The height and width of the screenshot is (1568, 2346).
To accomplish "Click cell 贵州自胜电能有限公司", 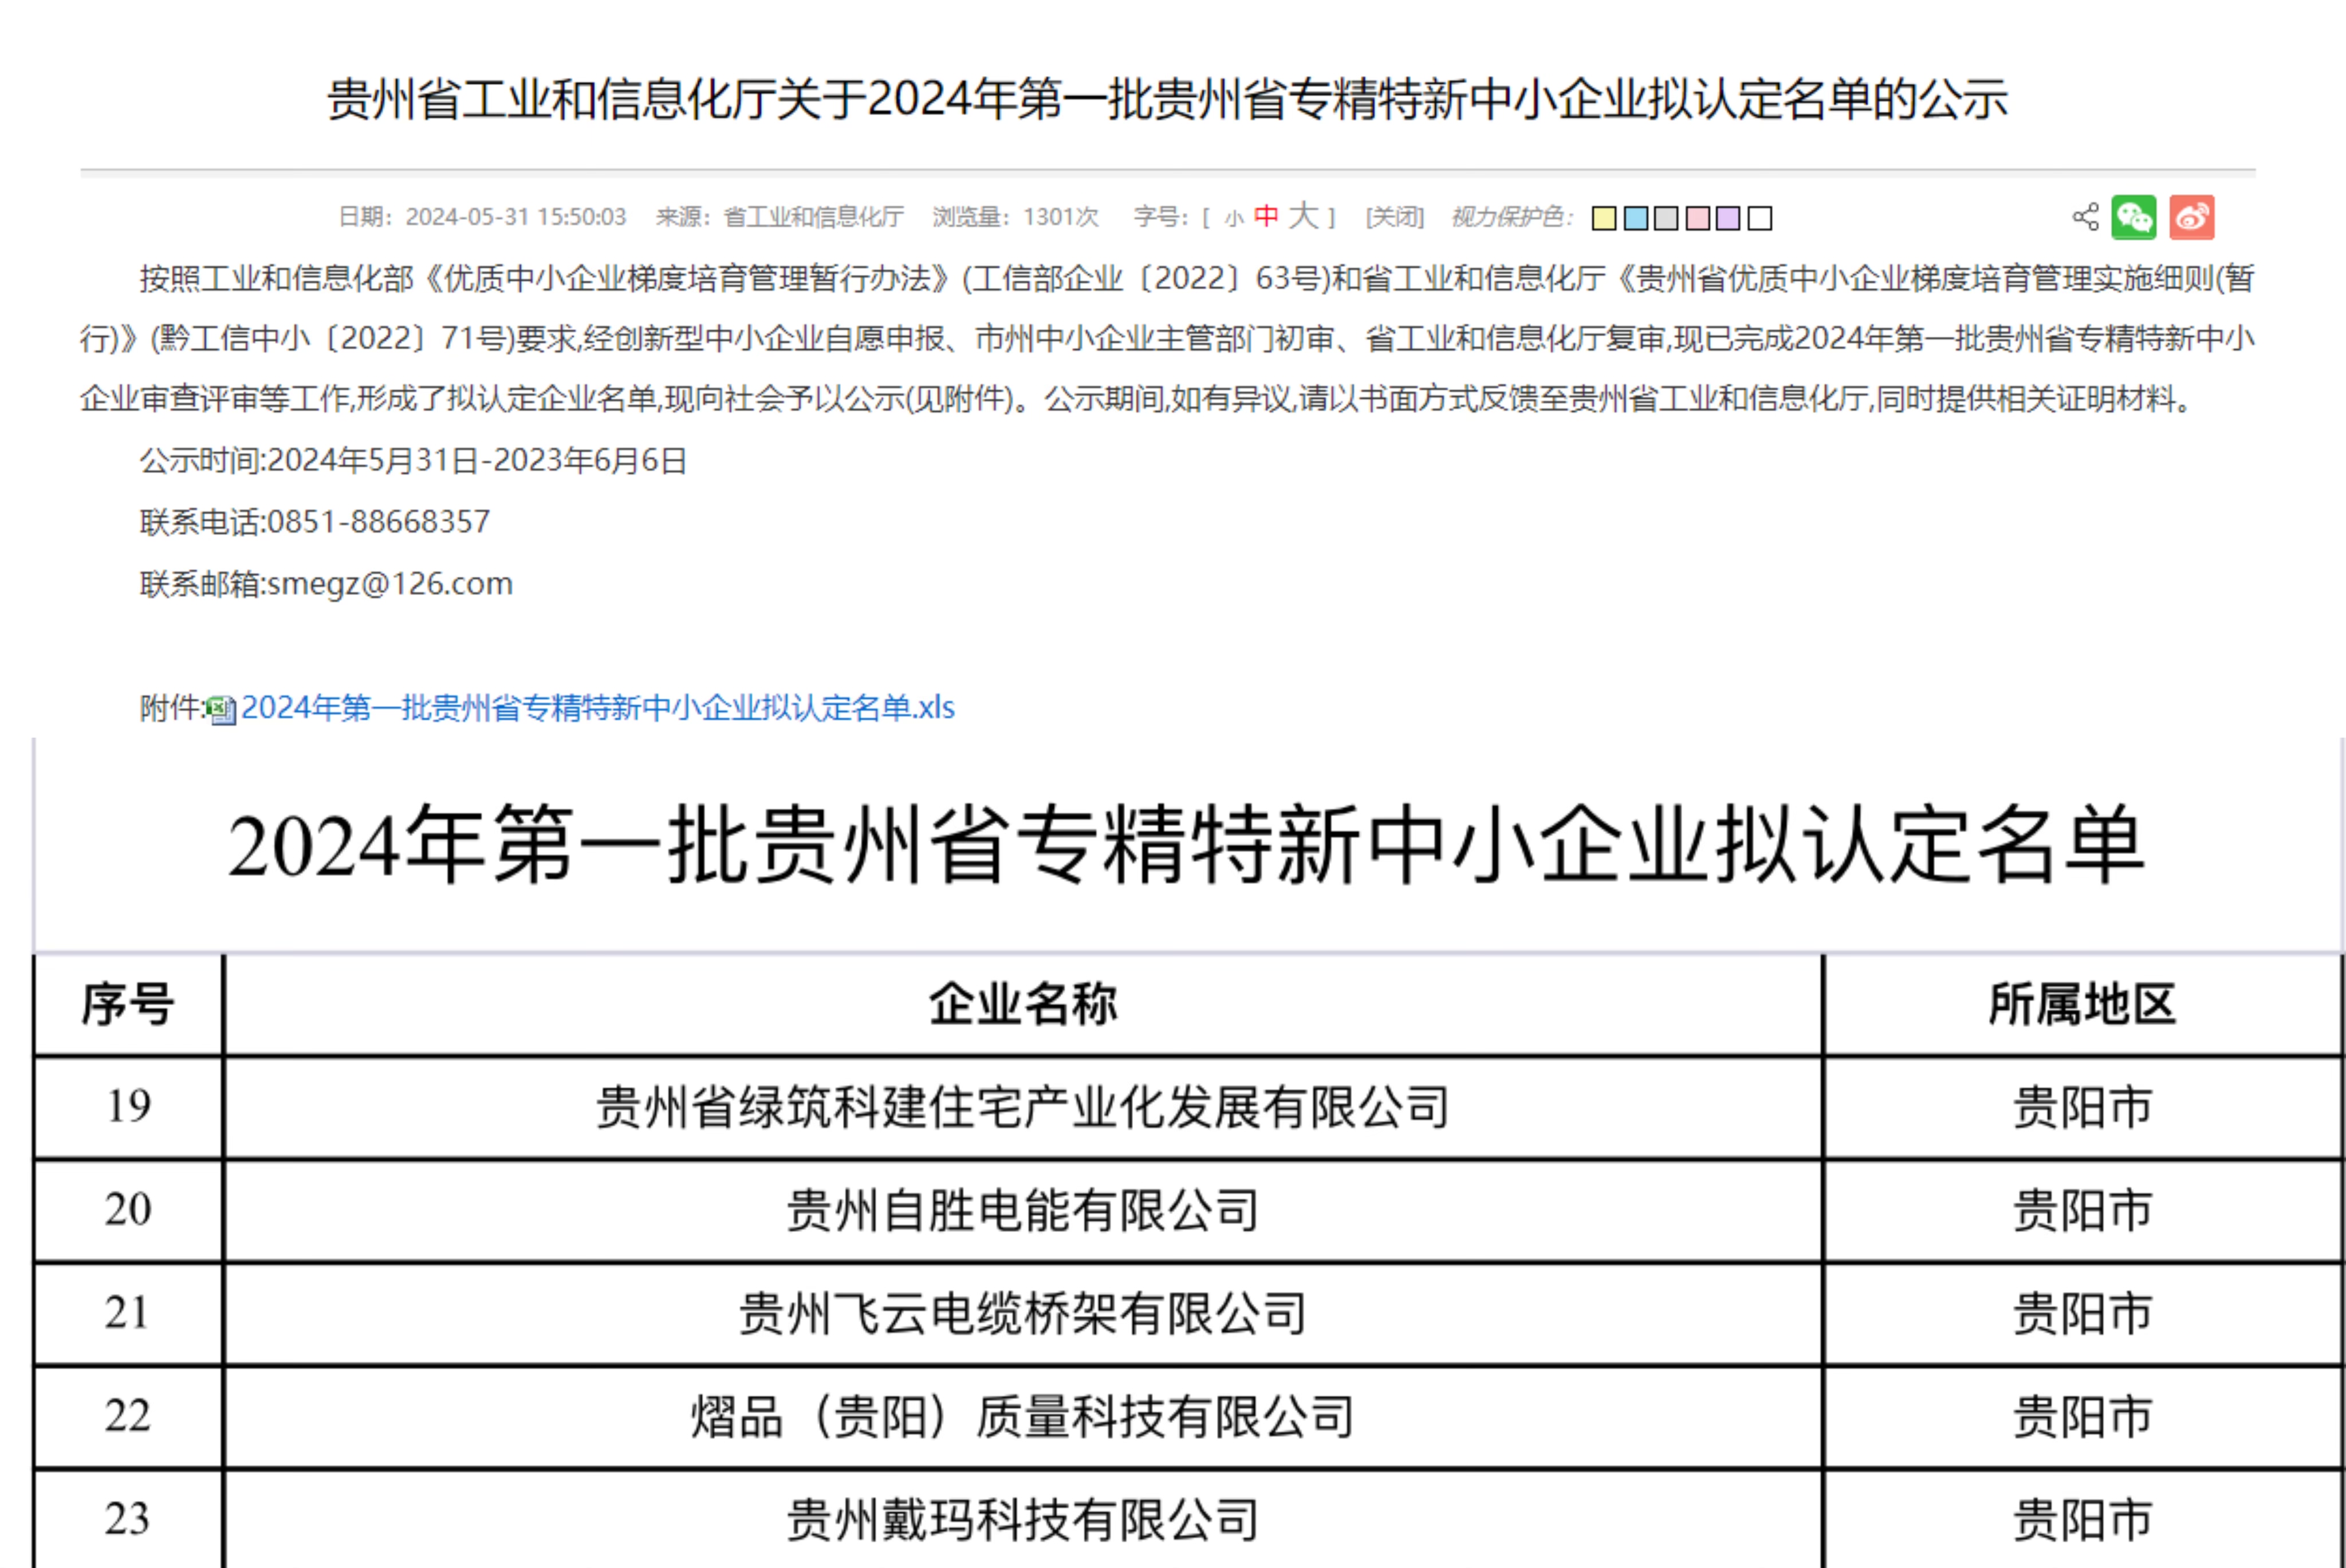I will coord(1023,1211).
